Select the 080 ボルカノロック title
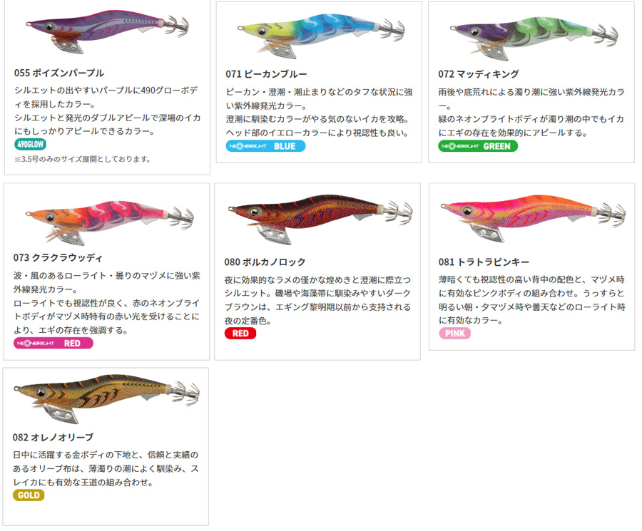 tap(265, 262)
